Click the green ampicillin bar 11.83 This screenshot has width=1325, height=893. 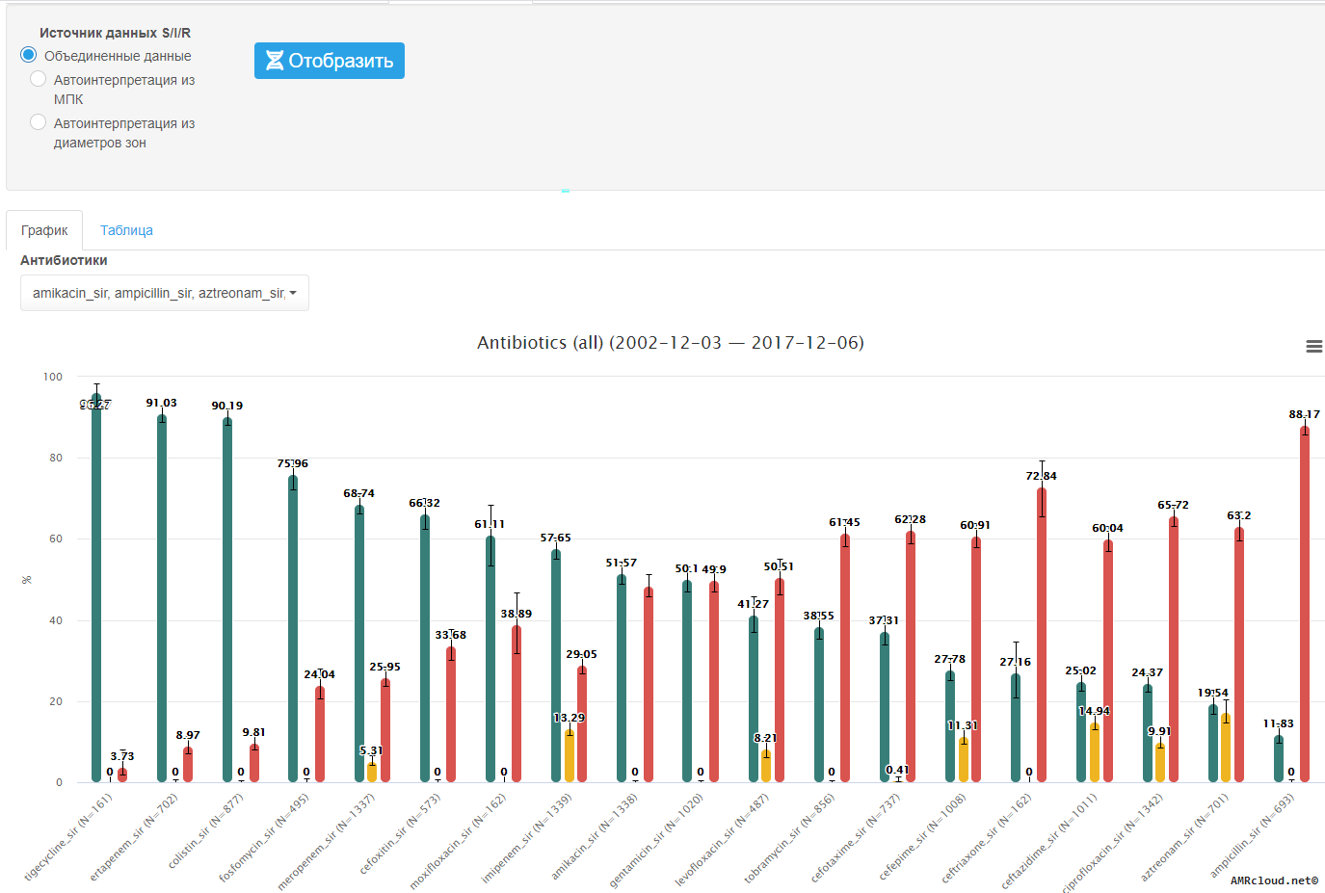[1279, 758]
